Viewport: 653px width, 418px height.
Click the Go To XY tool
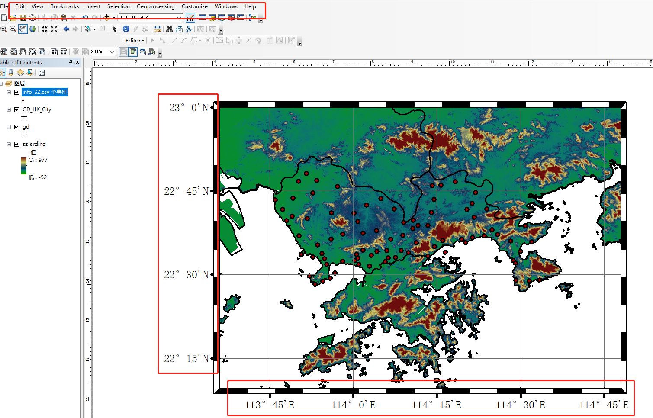189,29
